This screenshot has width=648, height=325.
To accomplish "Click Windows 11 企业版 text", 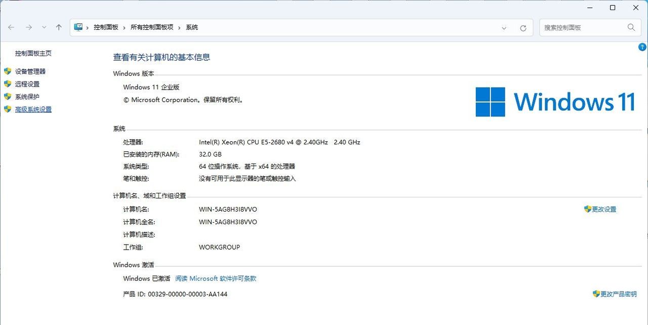I will pyautogui.click(x=151, y=87).
